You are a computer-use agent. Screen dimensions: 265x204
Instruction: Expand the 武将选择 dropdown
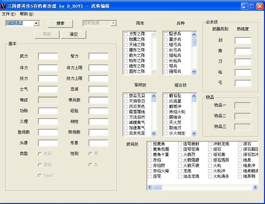click(x=36, y=23)
